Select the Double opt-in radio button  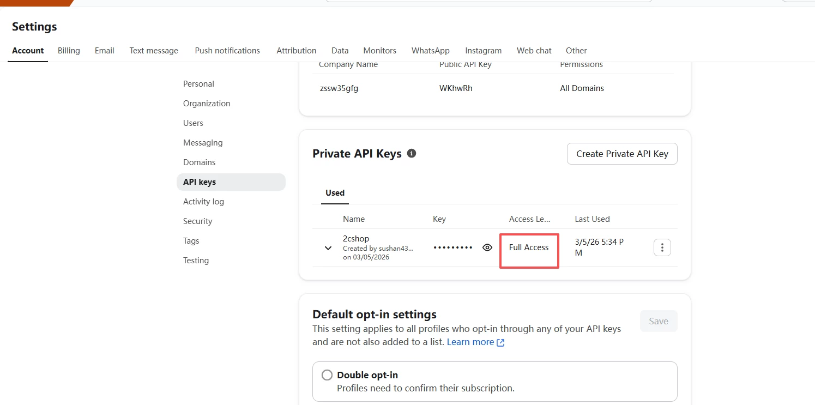[327, 375]
